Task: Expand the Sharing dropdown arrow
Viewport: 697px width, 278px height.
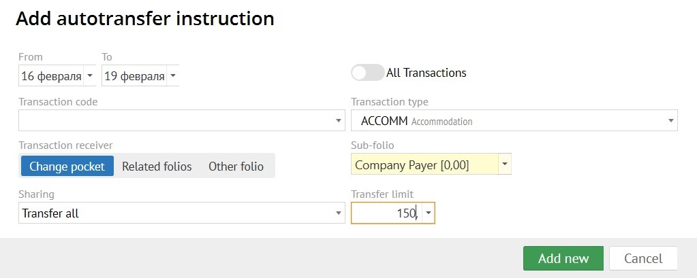Action: tap(339, 213)
